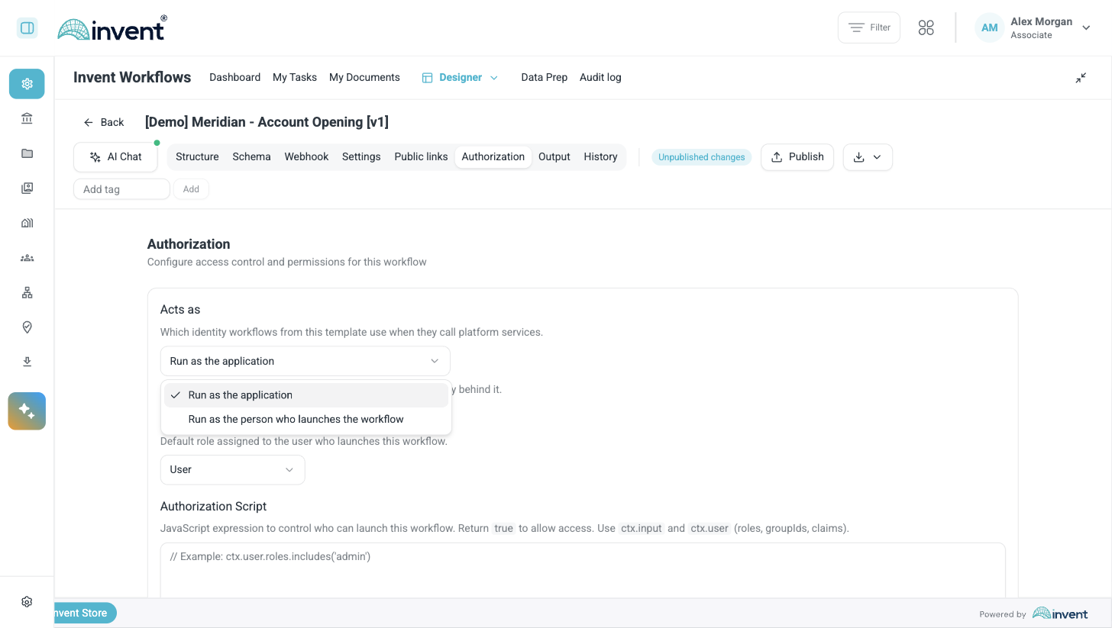Open the org hierarchy sidebar icon
1112x628 pixels.
(27, 292)
